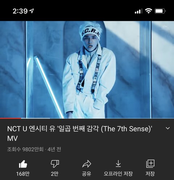Expand the video description chevron
This screenshot has height=180, width=174.
(168, 128)
